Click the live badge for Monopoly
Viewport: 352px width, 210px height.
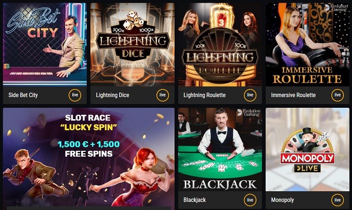337,200
